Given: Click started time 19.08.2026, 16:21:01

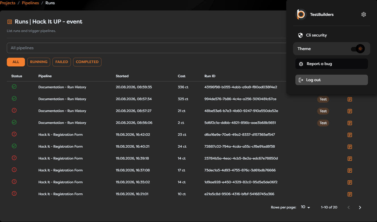Looking at the screenshot, I should pos(132,194).
